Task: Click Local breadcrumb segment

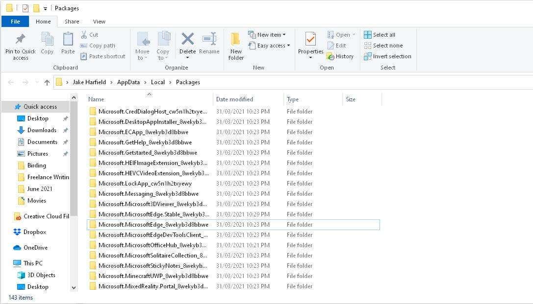Action: 158,82
